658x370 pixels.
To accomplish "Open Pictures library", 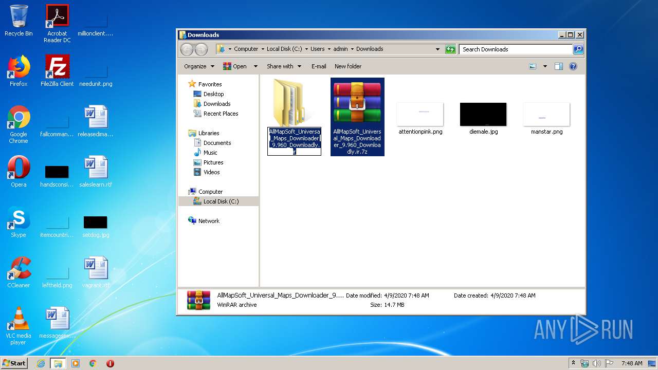I will click(x=208, y=162).
